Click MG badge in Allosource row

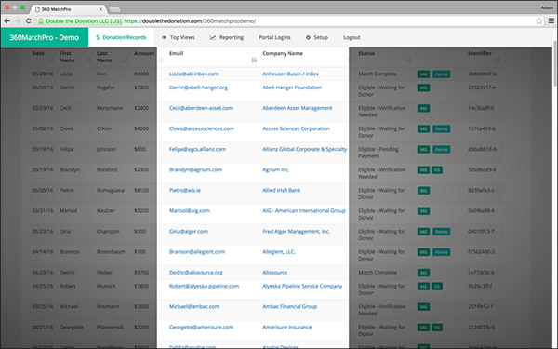point(423,273)
